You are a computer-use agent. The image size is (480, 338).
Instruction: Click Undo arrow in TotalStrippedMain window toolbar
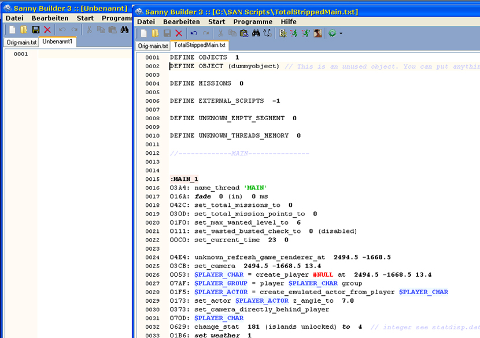[194, 34]
